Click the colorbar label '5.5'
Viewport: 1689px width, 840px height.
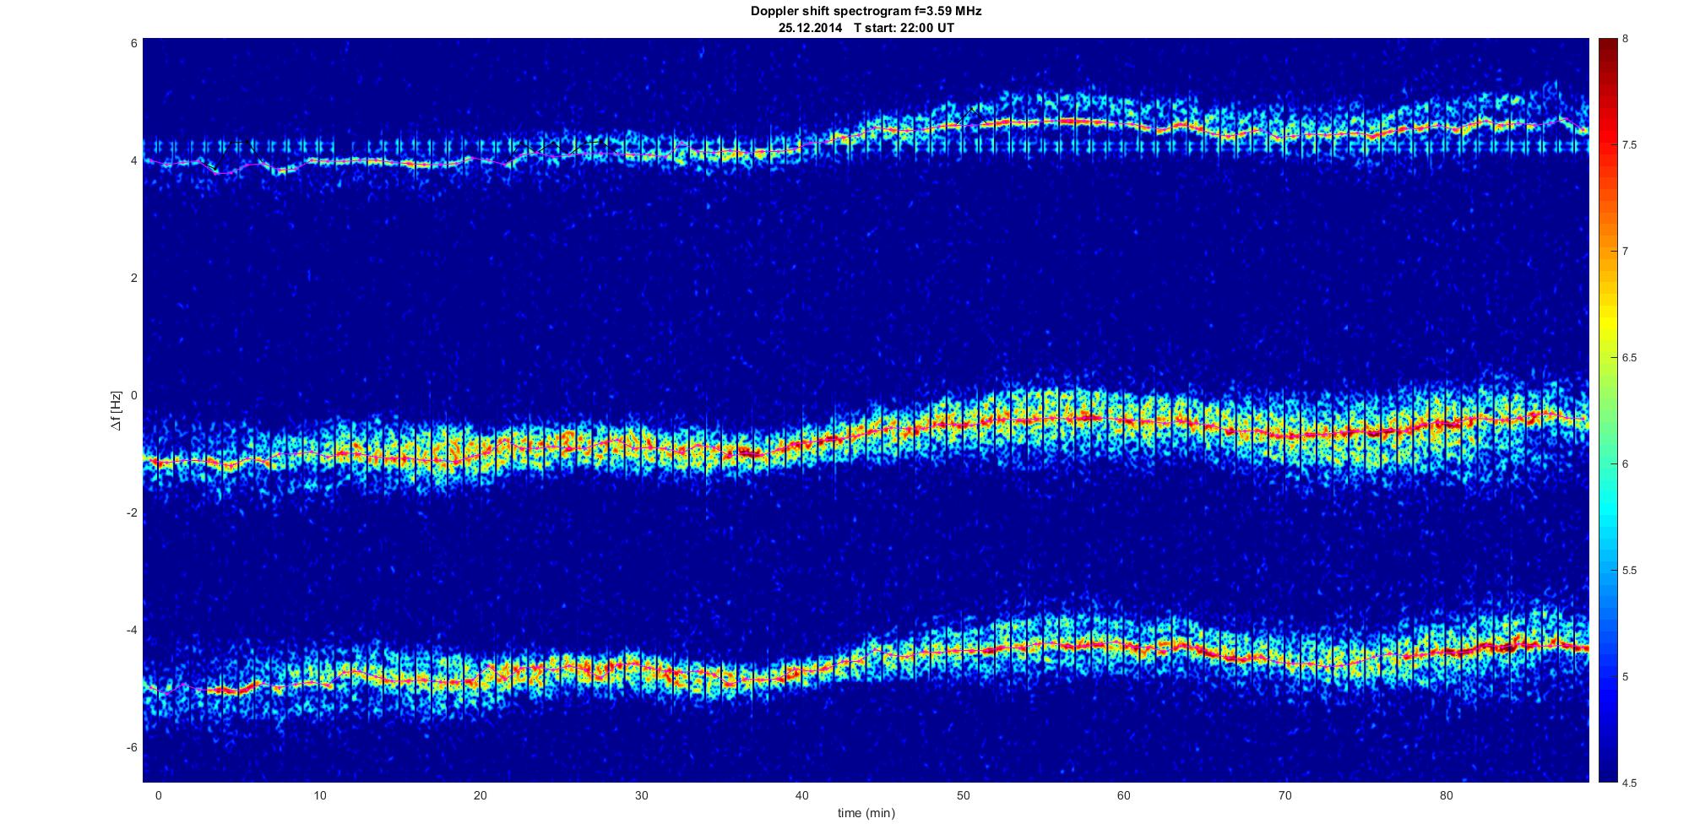(1630, 571)
